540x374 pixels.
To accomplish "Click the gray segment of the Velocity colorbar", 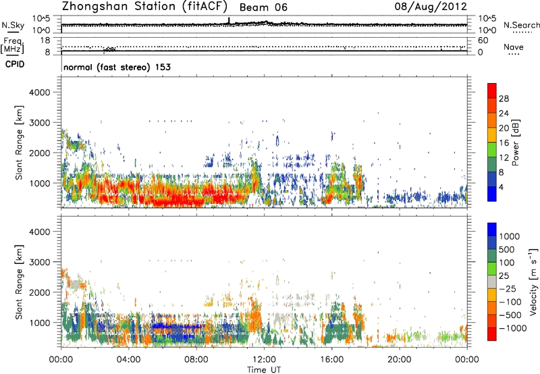I will (492, 282).
